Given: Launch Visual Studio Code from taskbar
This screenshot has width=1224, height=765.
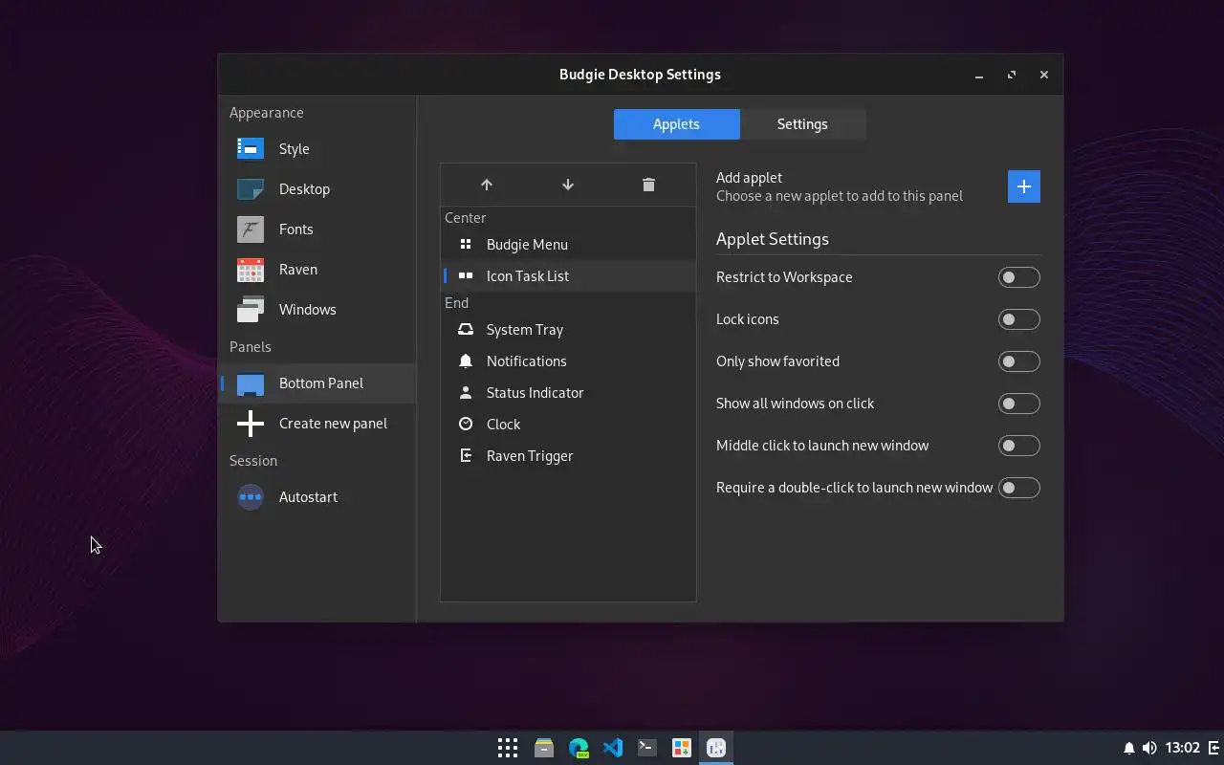Looking at the screenshot, I should pyautogui.click(x=613, y=748).
